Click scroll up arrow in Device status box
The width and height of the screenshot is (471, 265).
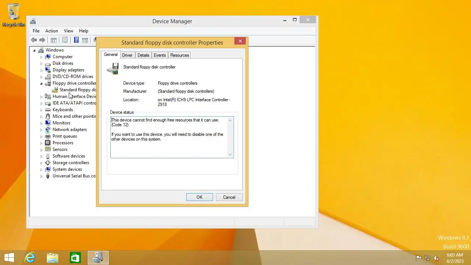point(230,120)
